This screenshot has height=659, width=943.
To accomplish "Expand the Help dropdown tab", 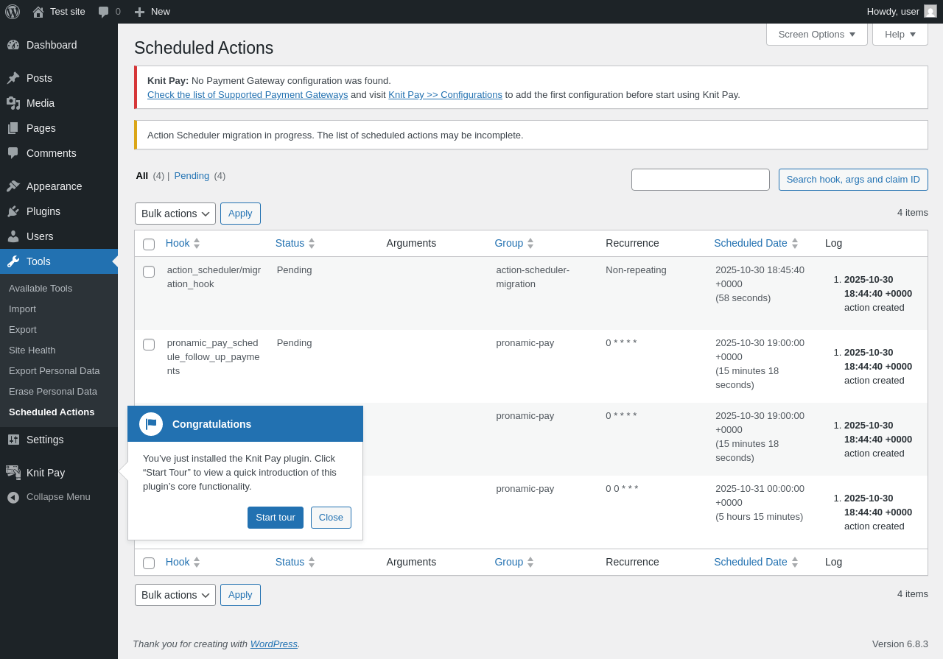I will (900, 35).
